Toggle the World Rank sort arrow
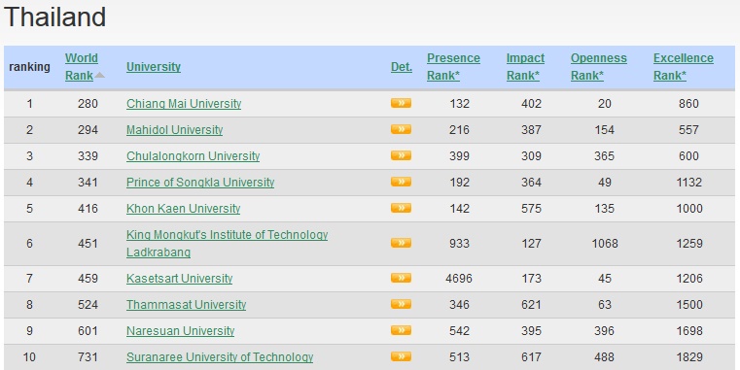Screen dimensions: 740x370 tap(99, 76)
